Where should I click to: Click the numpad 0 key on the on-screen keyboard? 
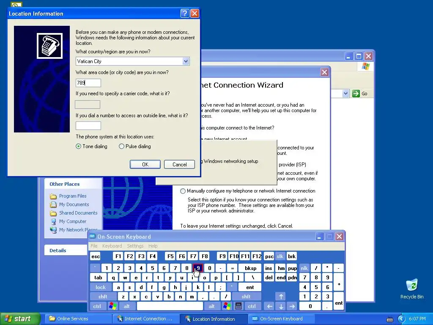(x=310, y=306)
